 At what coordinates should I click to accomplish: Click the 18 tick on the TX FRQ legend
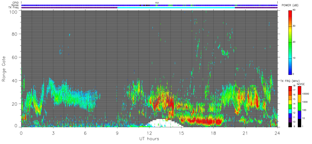tap(294, 86)
